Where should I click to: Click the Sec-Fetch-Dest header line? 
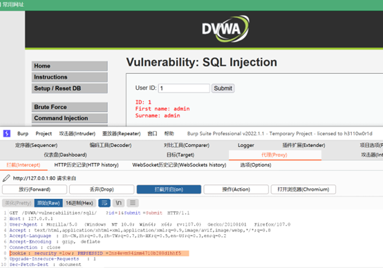coord(45,265)
